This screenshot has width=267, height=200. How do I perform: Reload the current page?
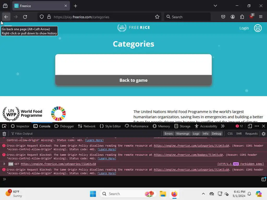click(25, 17)
